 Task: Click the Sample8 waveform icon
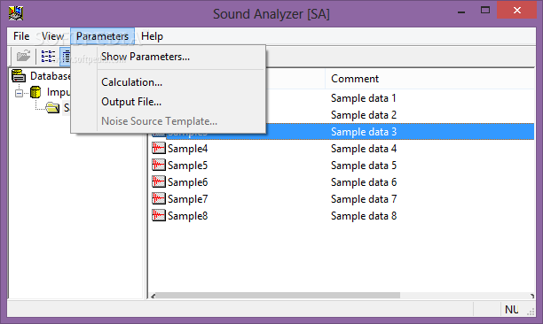159,215
